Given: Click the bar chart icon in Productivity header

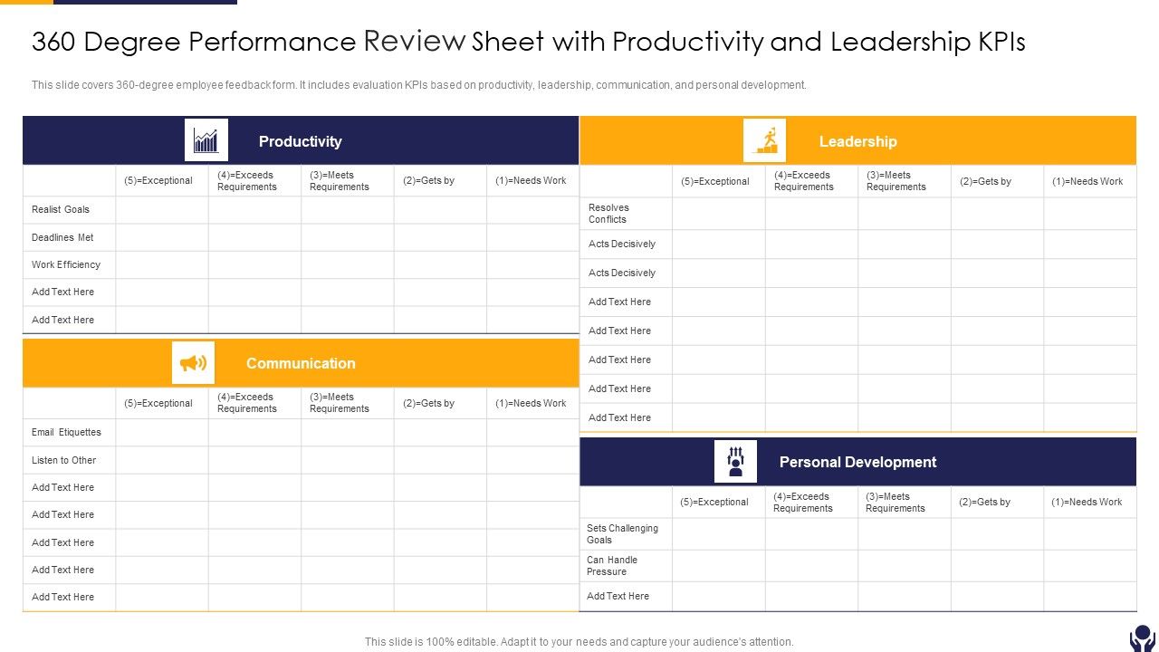Looking at the screenshot, I should 206,139.
